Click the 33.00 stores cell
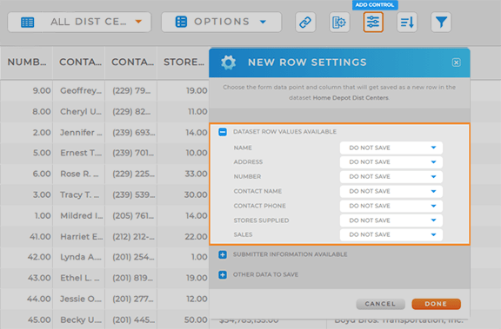 tap(183, 174)
